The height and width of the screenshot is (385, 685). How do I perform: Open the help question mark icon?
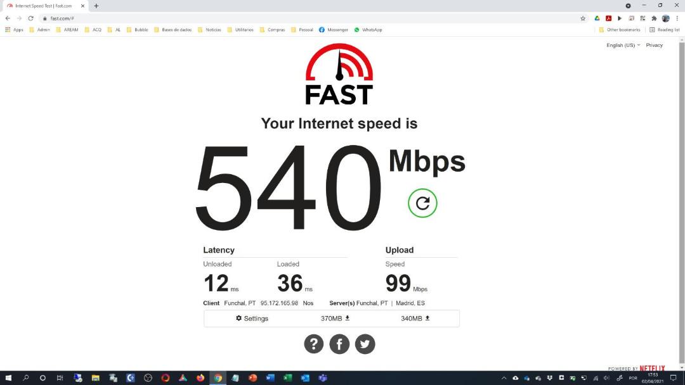coord(314,344)
